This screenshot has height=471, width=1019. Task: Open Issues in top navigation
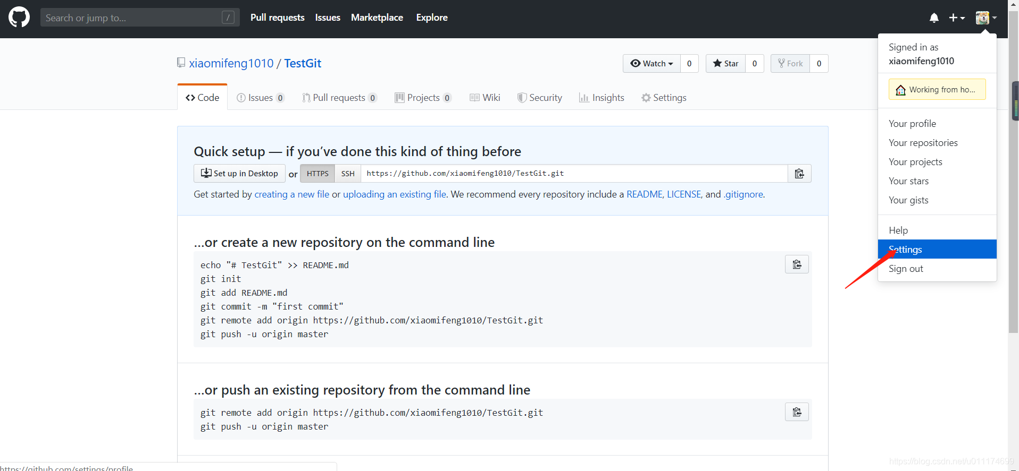tap(328, 18)
